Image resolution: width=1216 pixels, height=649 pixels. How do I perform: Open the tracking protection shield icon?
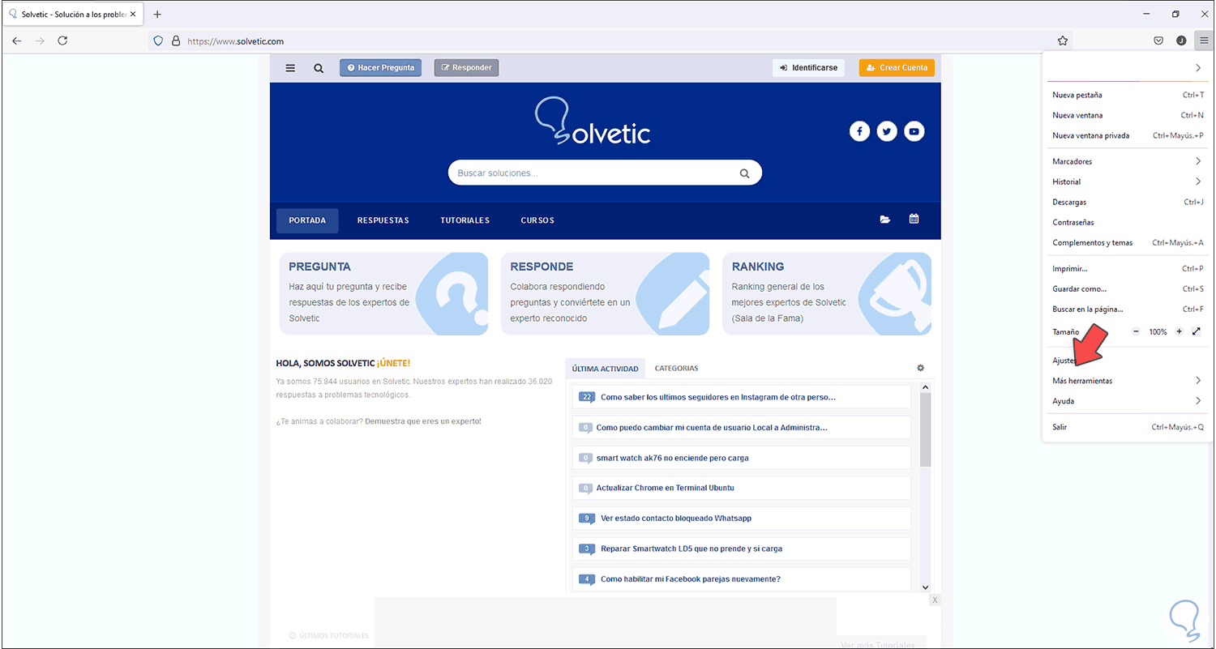click(159, 41)
